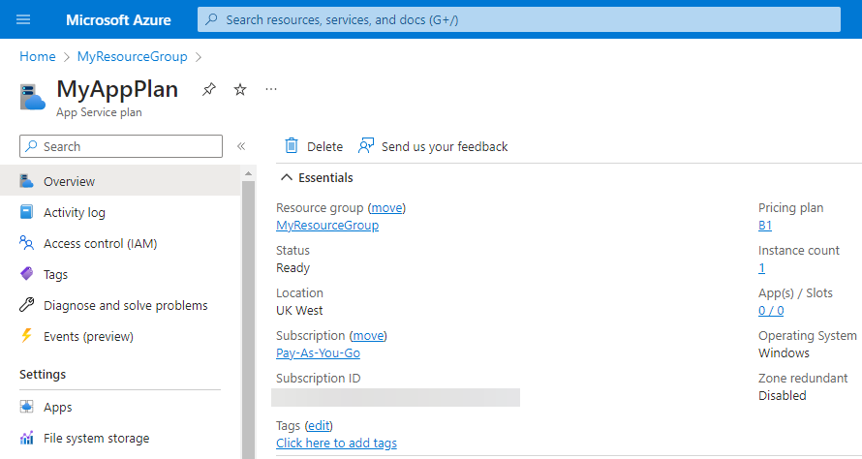Screen dimensions: 862x459
Task: Click the search magnifier icon in top bar
Action: click(x=211, y=19)
